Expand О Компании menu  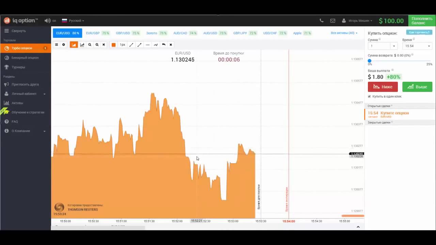point(26,131)
